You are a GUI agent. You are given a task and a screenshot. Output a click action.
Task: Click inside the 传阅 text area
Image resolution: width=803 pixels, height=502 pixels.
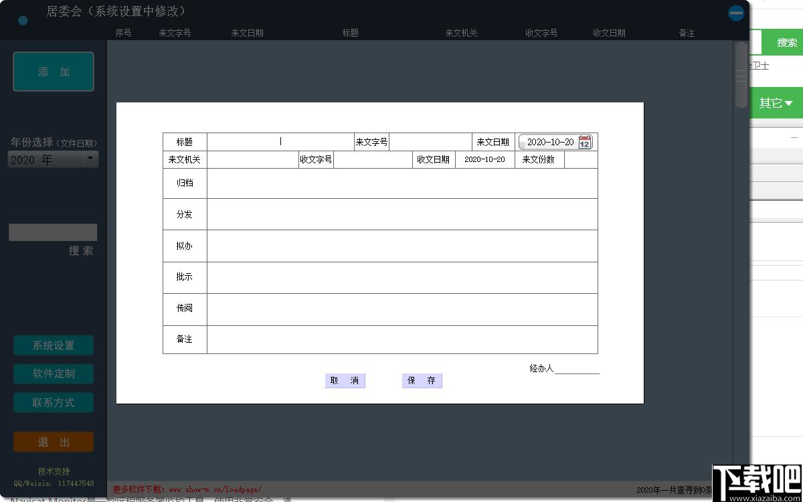click(x=402, y=309)
